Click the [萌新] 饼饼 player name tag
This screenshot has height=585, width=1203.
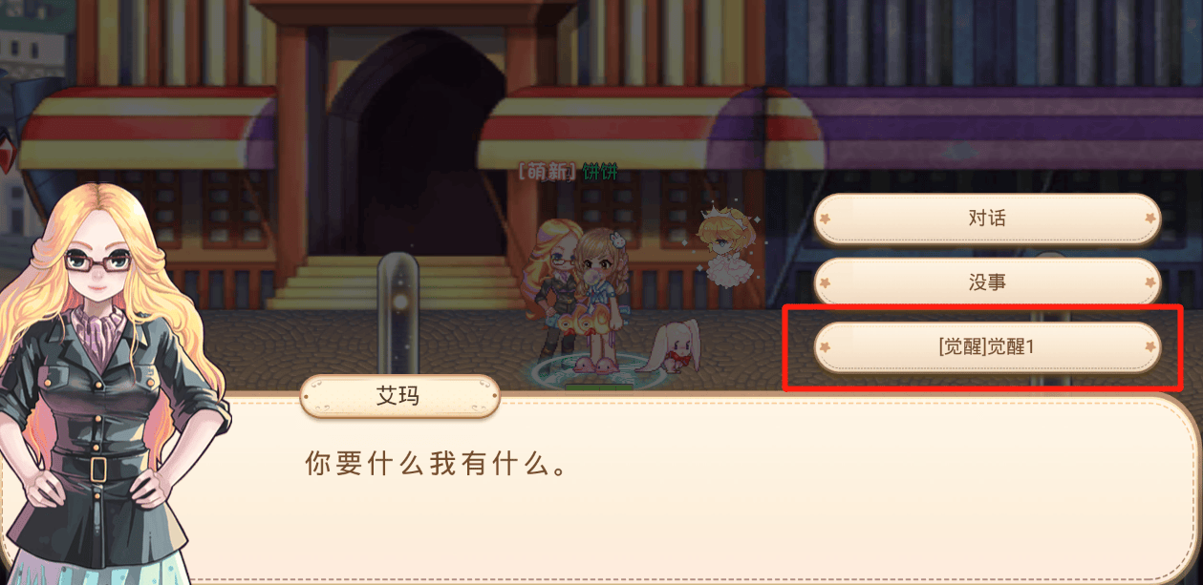click(568, 172)
